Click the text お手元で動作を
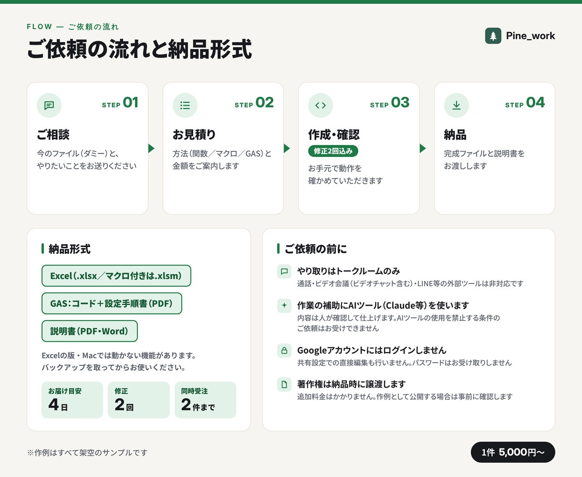582x477 pixels. pyautogui.click(x=335, y=168)
